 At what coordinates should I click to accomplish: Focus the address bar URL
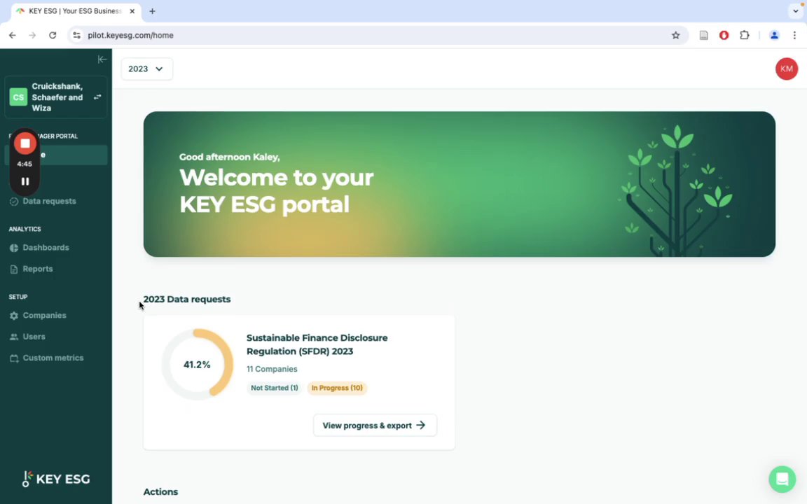click(x=130, y=35)
